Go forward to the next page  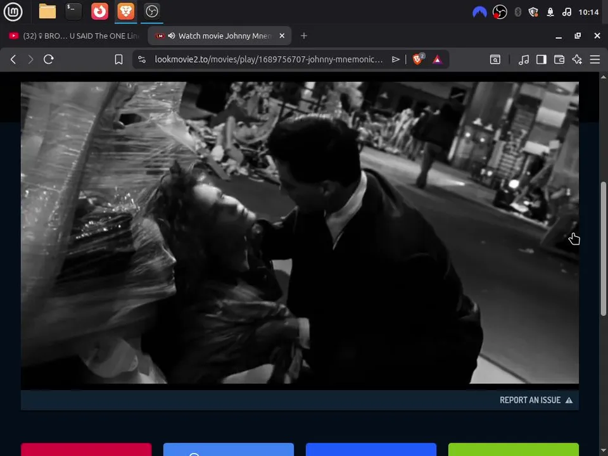click(30, 60)
